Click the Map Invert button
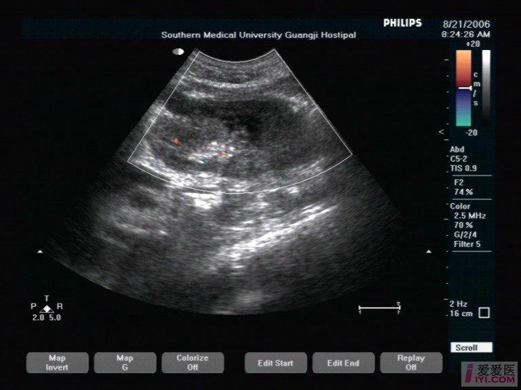The height and width of the screenshot is (390, 521). point(56,362)
